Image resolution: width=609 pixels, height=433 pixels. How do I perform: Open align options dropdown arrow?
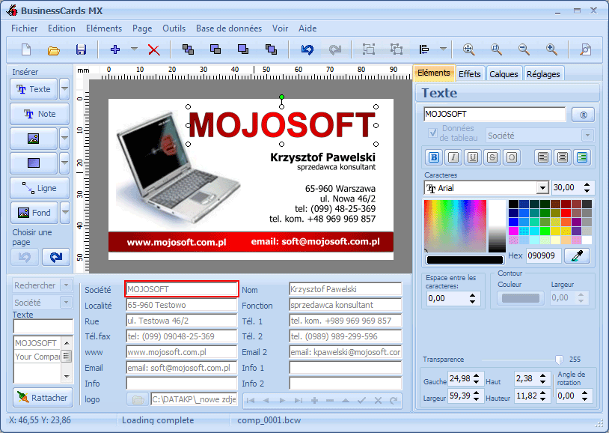tap(443, 49)
